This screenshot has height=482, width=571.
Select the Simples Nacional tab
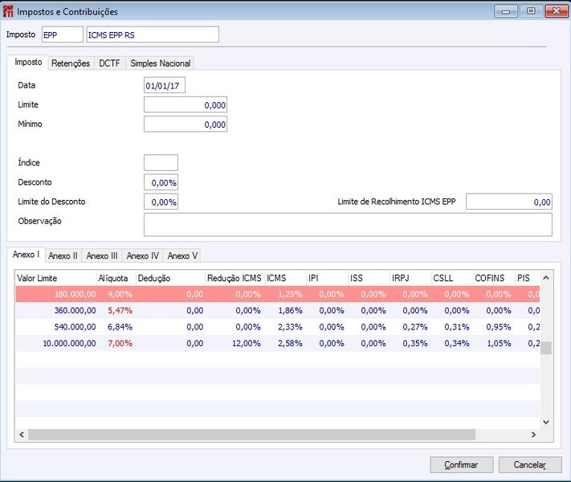coord(161,63)
